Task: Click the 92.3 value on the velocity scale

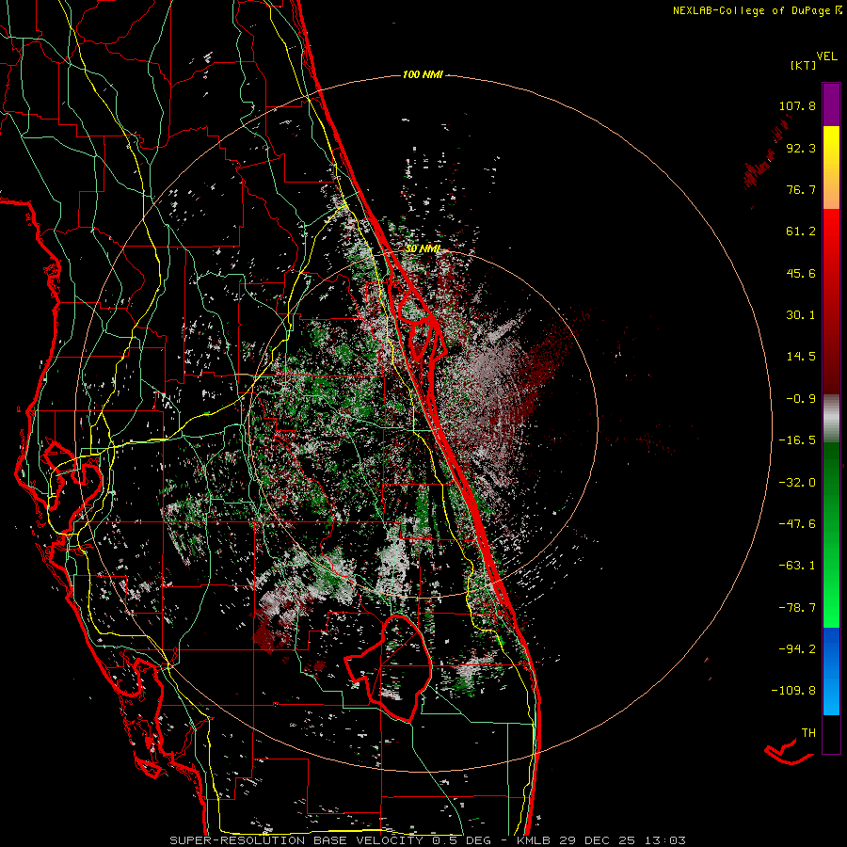Action: click(801, 148)
